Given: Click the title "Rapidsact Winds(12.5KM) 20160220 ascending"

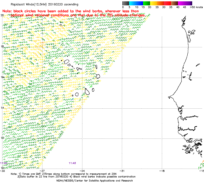Looking at the screenshot, I should click(45, 4).
